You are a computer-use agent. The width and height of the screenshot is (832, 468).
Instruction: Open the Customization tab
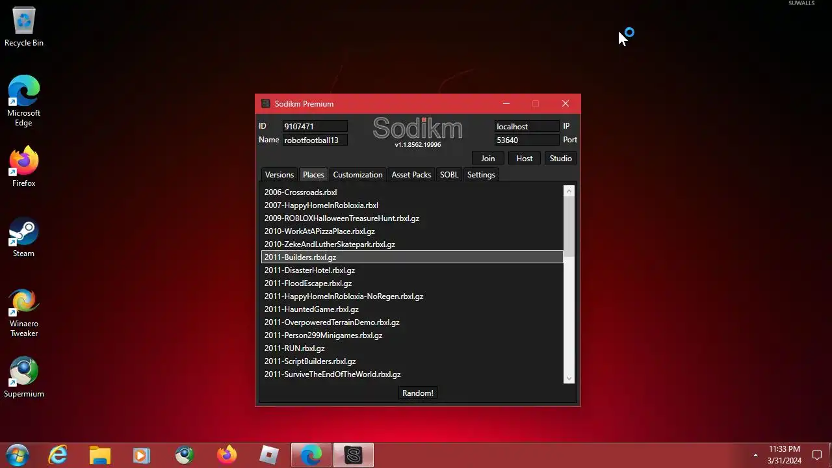pyautogui.click(x=357, y=175)
